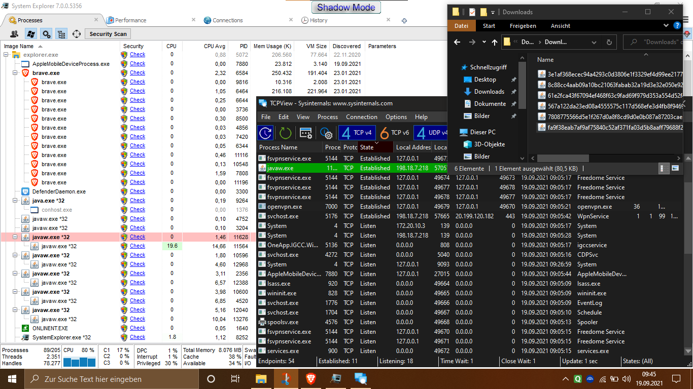Image resolution: width=693 pixels, height=389 pixels.
Task: Expand the Explorer ribbon with the chevron
Action: click(666, 25)
